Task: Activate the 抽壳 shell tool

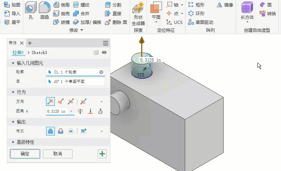Action: click(x=61, y=14)
